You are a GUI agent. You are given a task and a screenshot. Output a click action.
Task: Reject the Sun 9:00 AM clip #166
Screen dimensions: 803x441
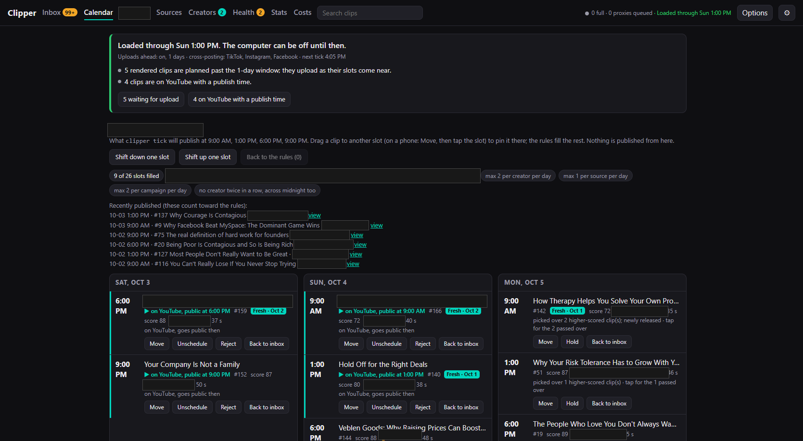click(423, 344)
